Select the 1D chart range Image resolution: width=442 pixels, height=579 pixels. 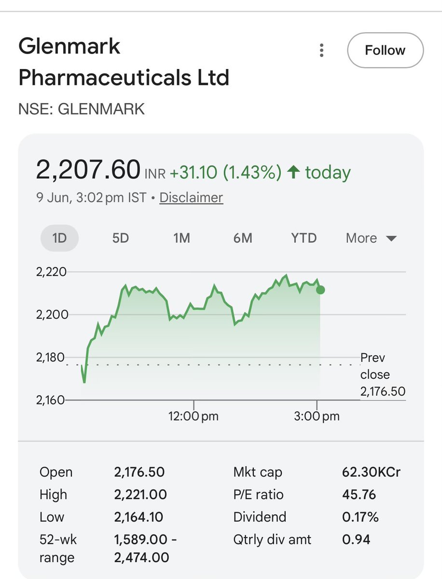click(x=59, y=238)
